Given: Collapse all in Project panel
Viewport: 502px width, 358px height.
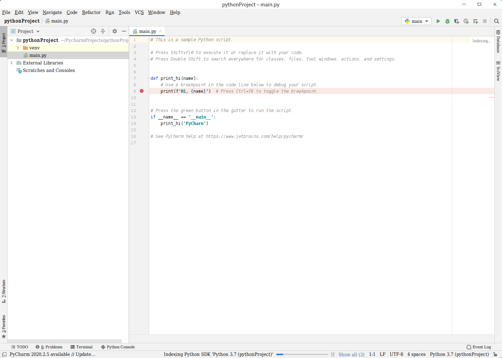Looking at the screenshot, I should [x=103, y=31].
